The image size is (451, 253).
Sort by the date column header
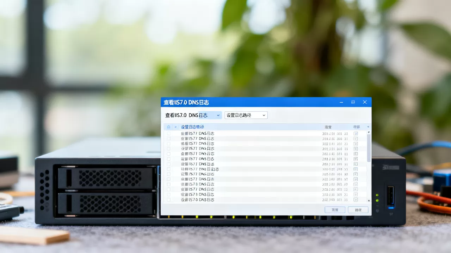(x=328, y=127)
